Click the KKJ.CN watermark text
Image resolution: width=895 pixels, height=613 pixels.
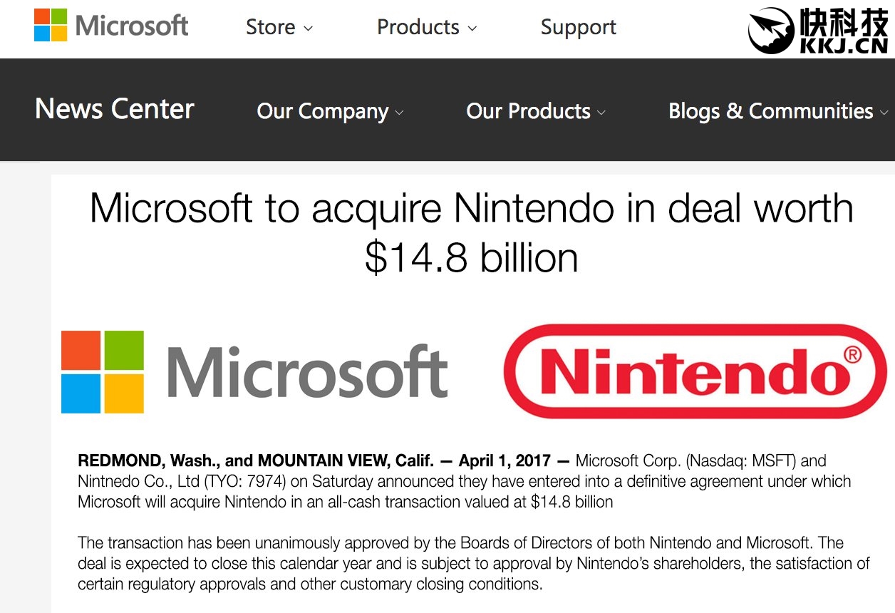click(844, 46)
